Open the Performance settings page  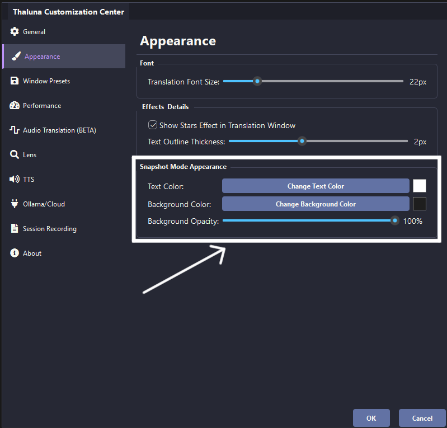click(64, 106)
